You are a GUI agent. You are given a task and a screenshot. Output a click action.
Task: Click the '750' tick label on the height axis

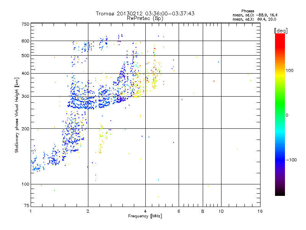(x=25, y=24)
